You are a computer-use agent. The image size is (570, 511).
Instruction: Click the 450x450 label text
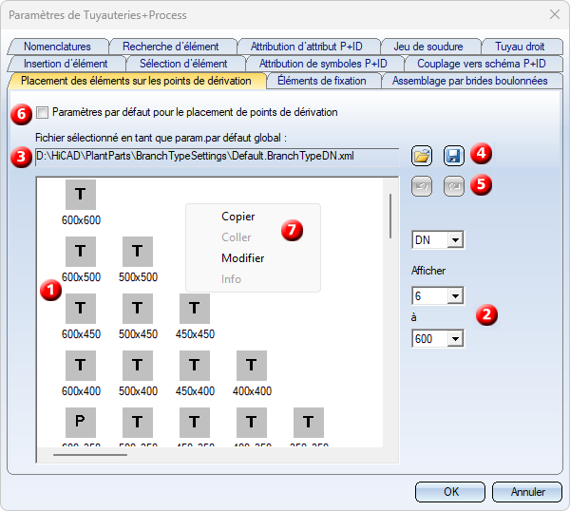click(195, 334)
